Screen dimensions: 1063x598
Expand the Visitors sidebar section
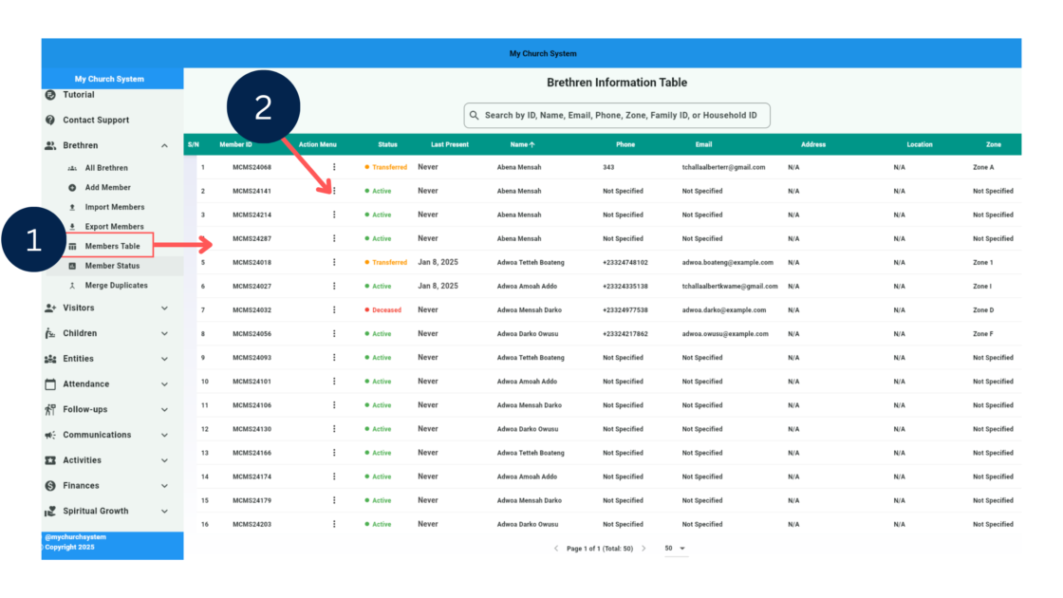[x=164, y=308]
